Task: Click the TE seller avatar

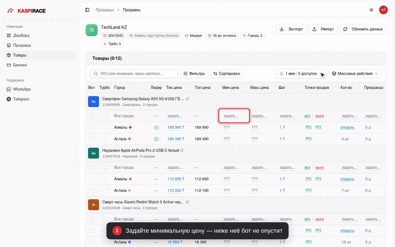Action: pos(91,30)
